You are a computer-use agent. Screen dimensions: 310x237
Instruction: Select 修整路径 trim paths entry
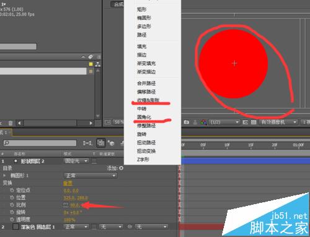click(146, 125)
